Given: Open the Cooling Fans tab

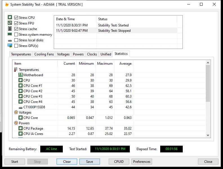Looking at the screenshot, I should (x=44, y=54).
